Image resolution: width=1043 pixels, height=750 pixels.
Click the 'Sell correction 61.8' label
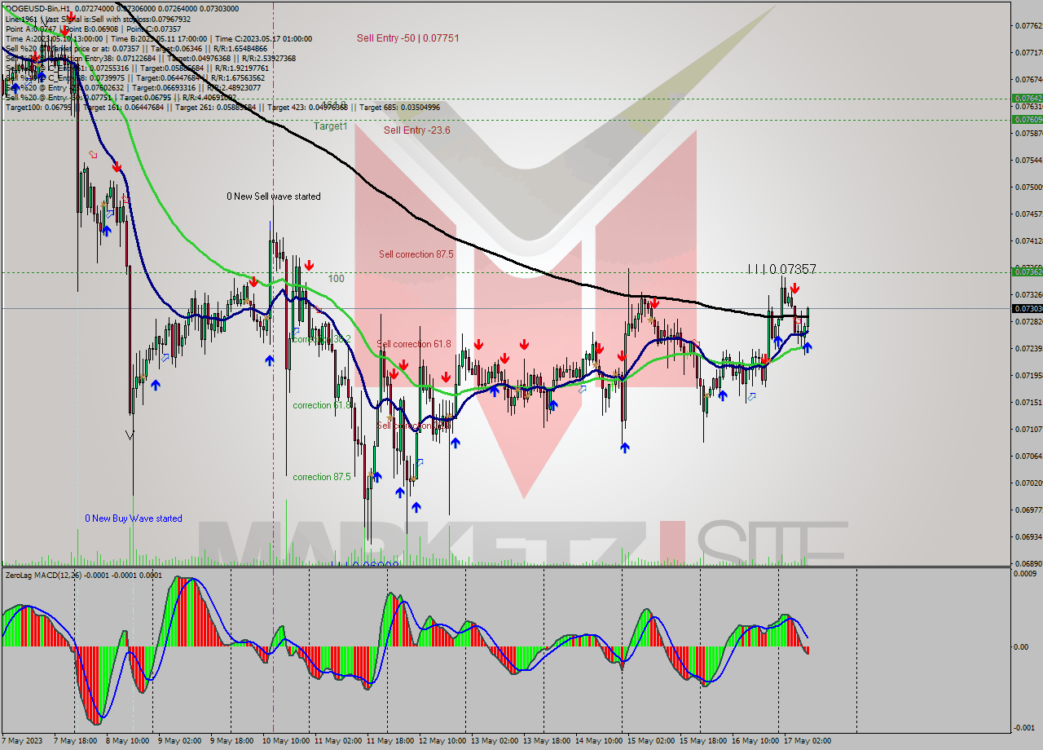click(x=414, y=344)
